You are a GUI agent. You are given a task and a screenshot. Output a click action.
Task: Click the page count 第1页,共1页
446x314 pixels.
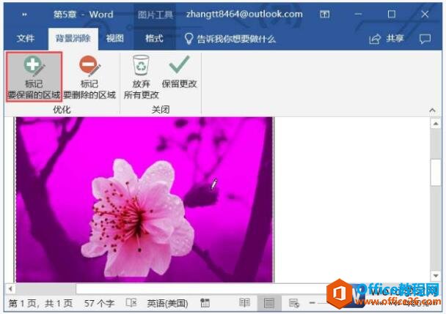click(x=40, y=304)
